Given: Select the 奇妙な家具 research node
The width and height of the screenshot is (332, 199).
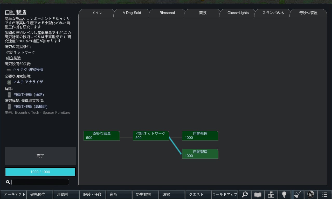Looking at the screenshot, I should pyautogui.click(x=102, y=136).
